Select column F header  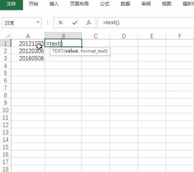180,36
